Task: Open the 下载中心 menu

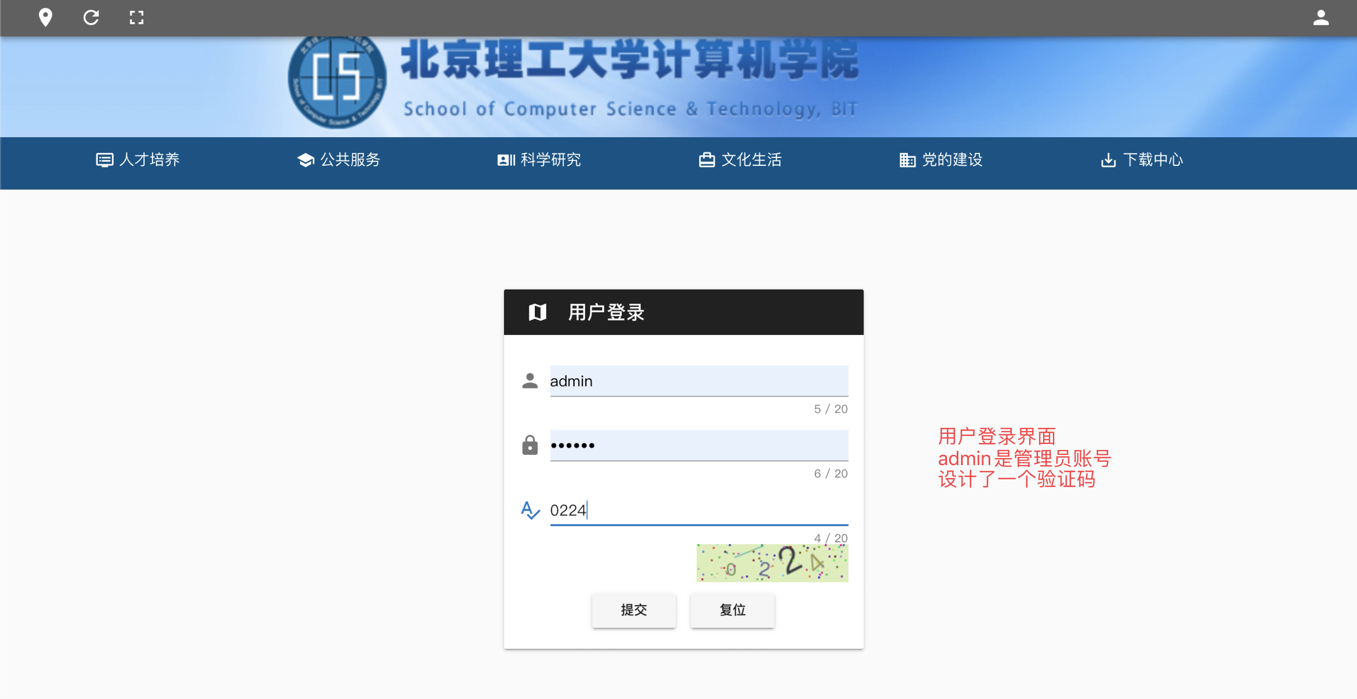Action: coord(1142,160)
